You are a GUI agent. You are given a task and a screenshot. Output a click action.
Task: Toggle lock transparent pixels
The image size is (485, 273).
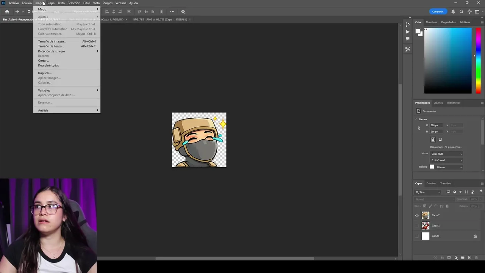pyautogui.click(x=424, y=206)
